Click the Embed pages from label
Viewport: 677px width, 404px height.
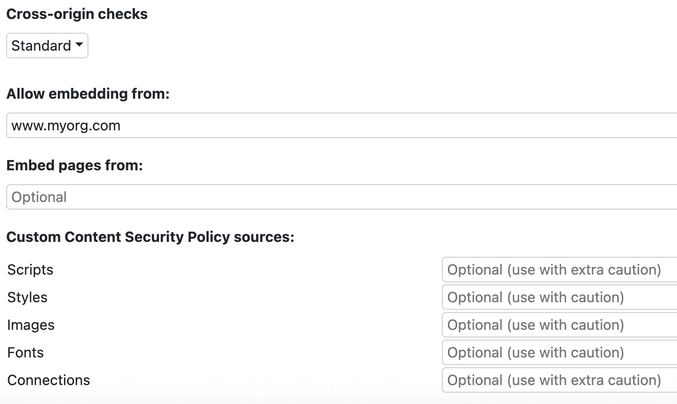pyautogui.click(x=74, y=165)
